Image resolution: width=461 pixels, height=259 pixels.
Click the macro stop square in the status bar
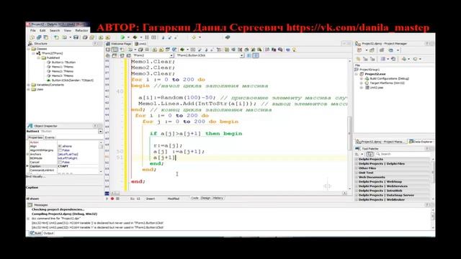click(x=117, y=199)
